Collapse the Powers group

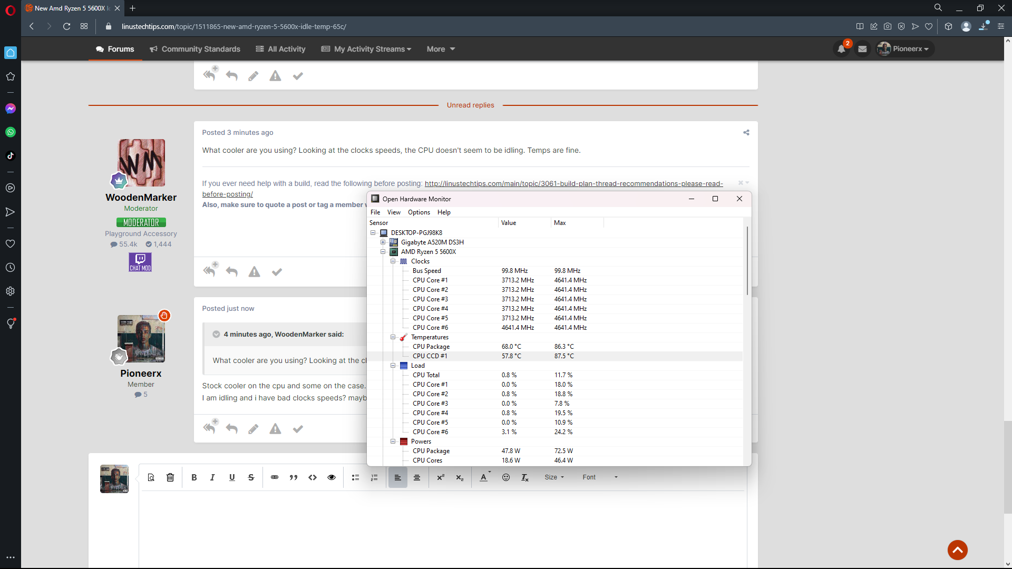click(x=393, y=442)
